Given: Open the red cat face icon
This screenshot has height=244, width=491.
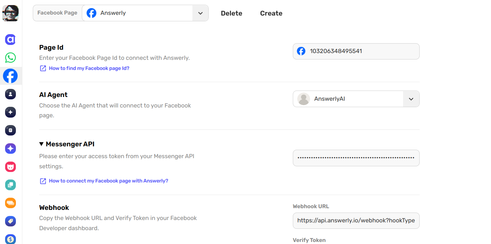Looking at the screenshot, I should (x=10, y=167).
